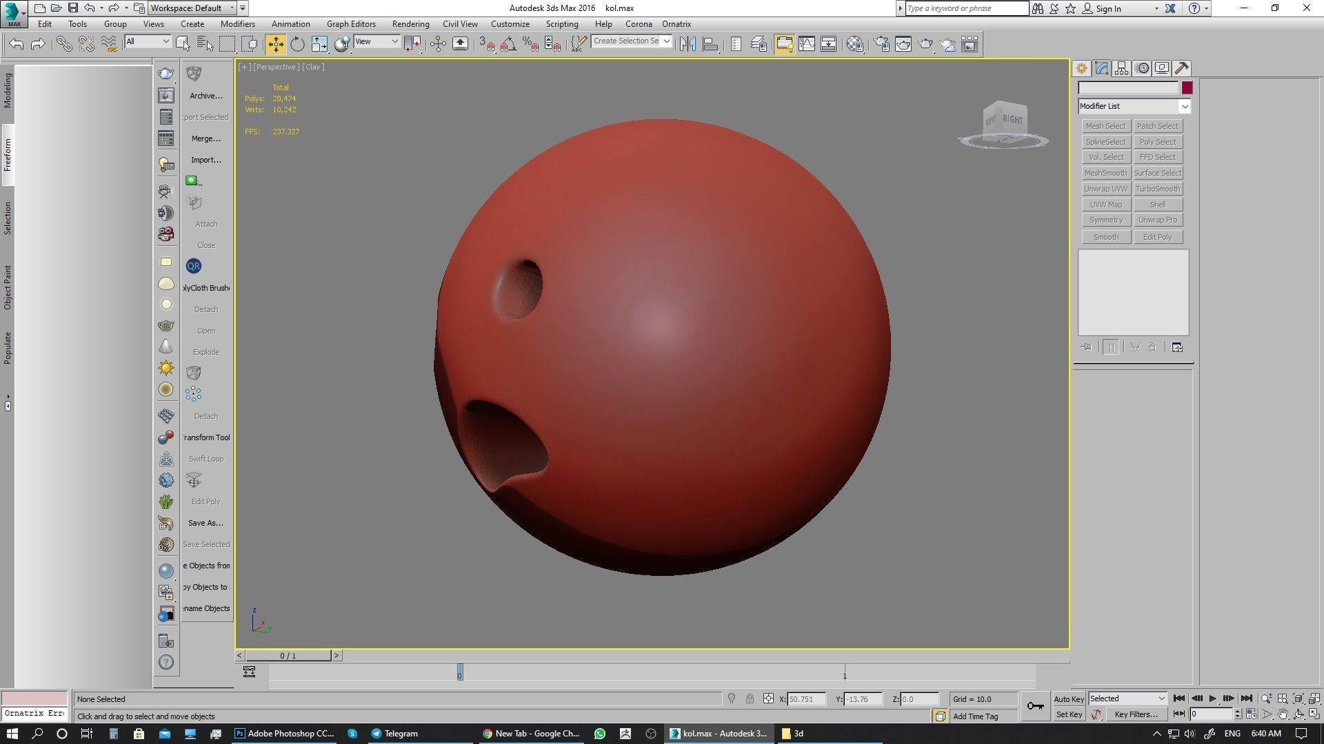This screenshot has height=744, width=1324.
Task: Toggle the Angle Snap button
Action: (508, 44)
